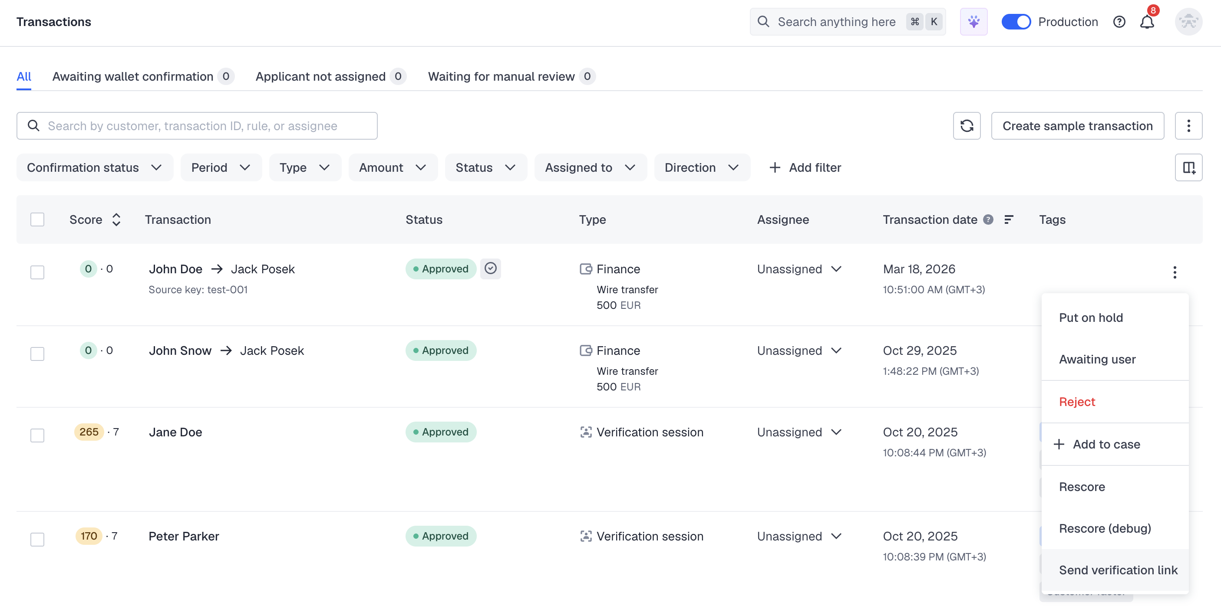Screen dimensions: 1221x609
Task: Select the Jane Doe row checkbox
Action: [x=37, y=435]
